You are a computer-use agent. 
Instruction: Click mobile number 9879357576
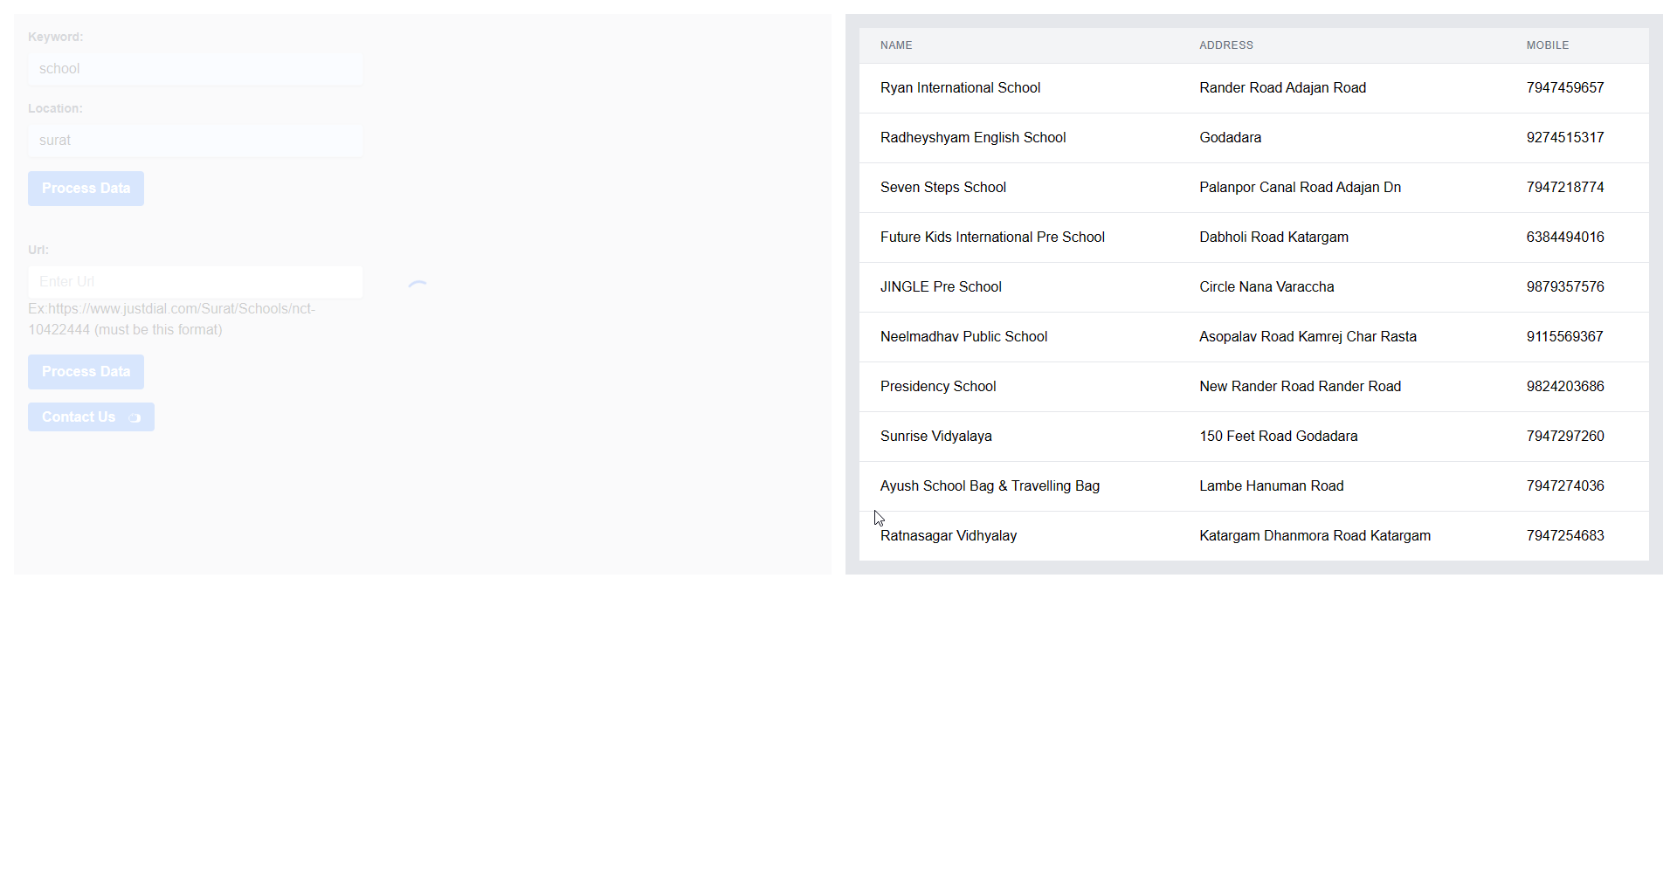click(x=1565, y=287)
